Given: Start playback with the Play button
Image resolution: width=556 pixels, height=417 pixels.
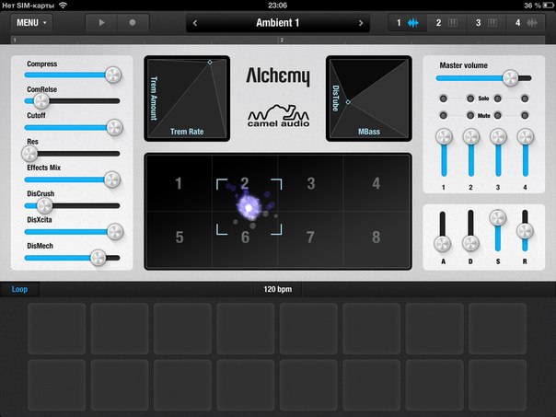Looking at the screenshot, I should point(101,23).
